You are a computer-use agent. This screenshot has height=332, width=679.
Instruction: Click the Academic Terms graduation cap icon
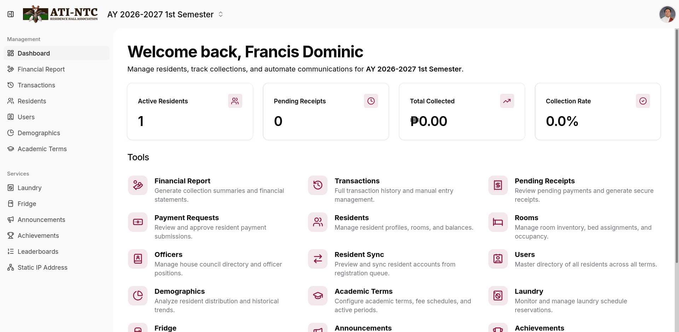click(318, 296)
